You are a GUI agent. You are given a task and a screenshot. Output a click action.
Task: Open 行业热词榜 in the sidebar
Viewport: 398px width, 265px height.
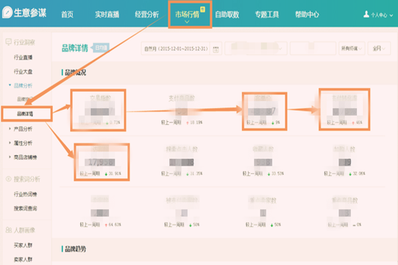pos(25,194)
